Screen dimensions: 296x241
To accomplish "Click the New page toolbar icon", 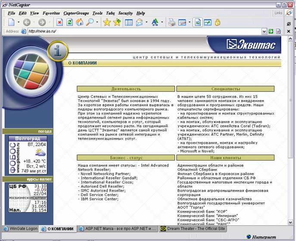I will click(11, 22).
